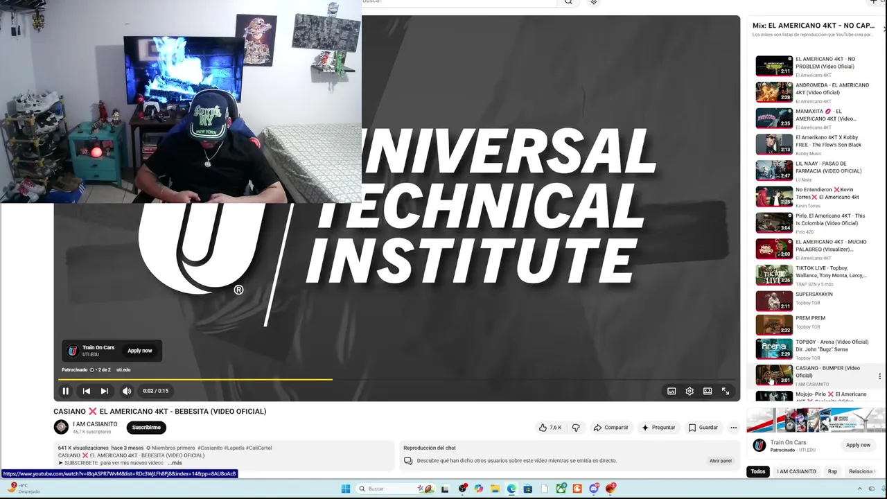Select the Relacionados filter chip
The height and width of the screenshot is (499, 887).
tap(863, 471)
